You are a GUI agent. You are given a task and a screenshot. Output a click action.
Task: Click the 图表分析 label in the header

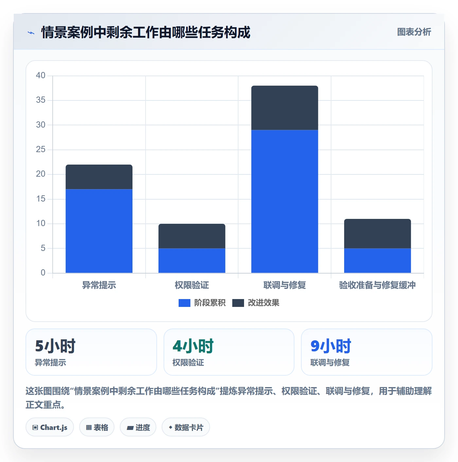click(414, 32)
